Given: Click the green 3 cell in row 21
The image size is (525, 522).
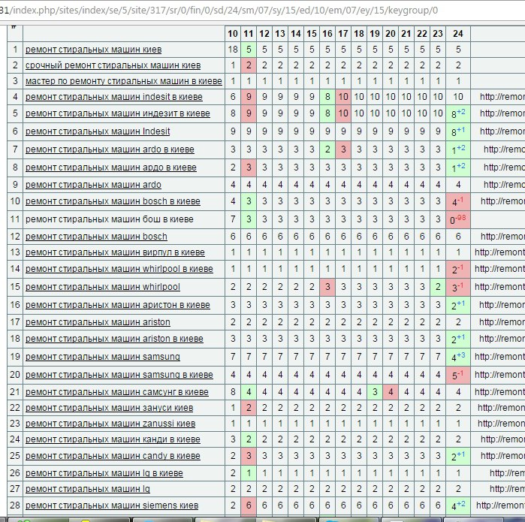Looking at the screenshot, I should [375, 392].
